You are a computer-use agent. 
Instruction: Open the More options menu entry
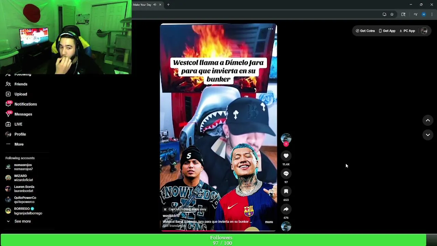pyautogui.click(x=19, y=144)
